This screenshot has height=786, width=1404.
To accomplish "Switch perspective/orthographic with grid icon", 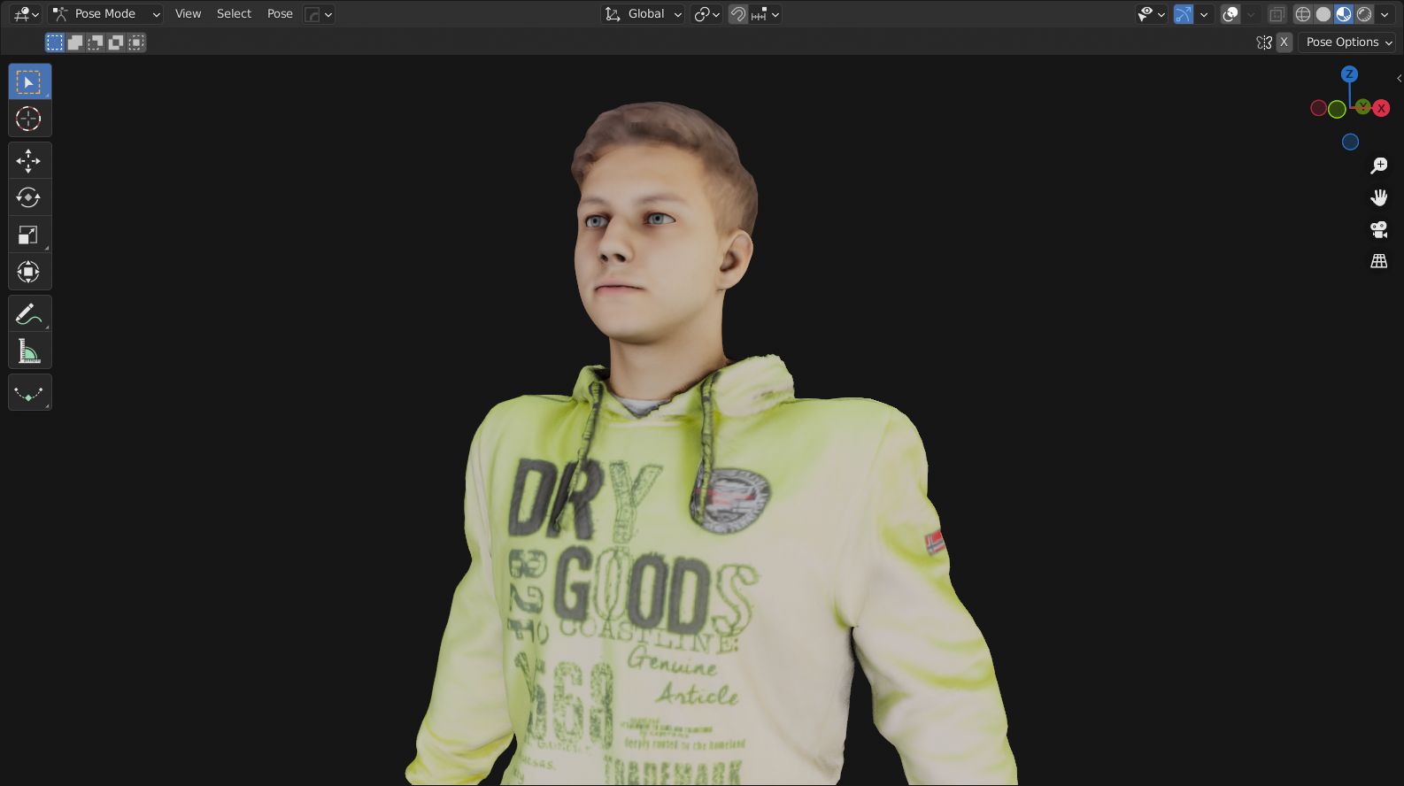I will [x=1379, y=261].
